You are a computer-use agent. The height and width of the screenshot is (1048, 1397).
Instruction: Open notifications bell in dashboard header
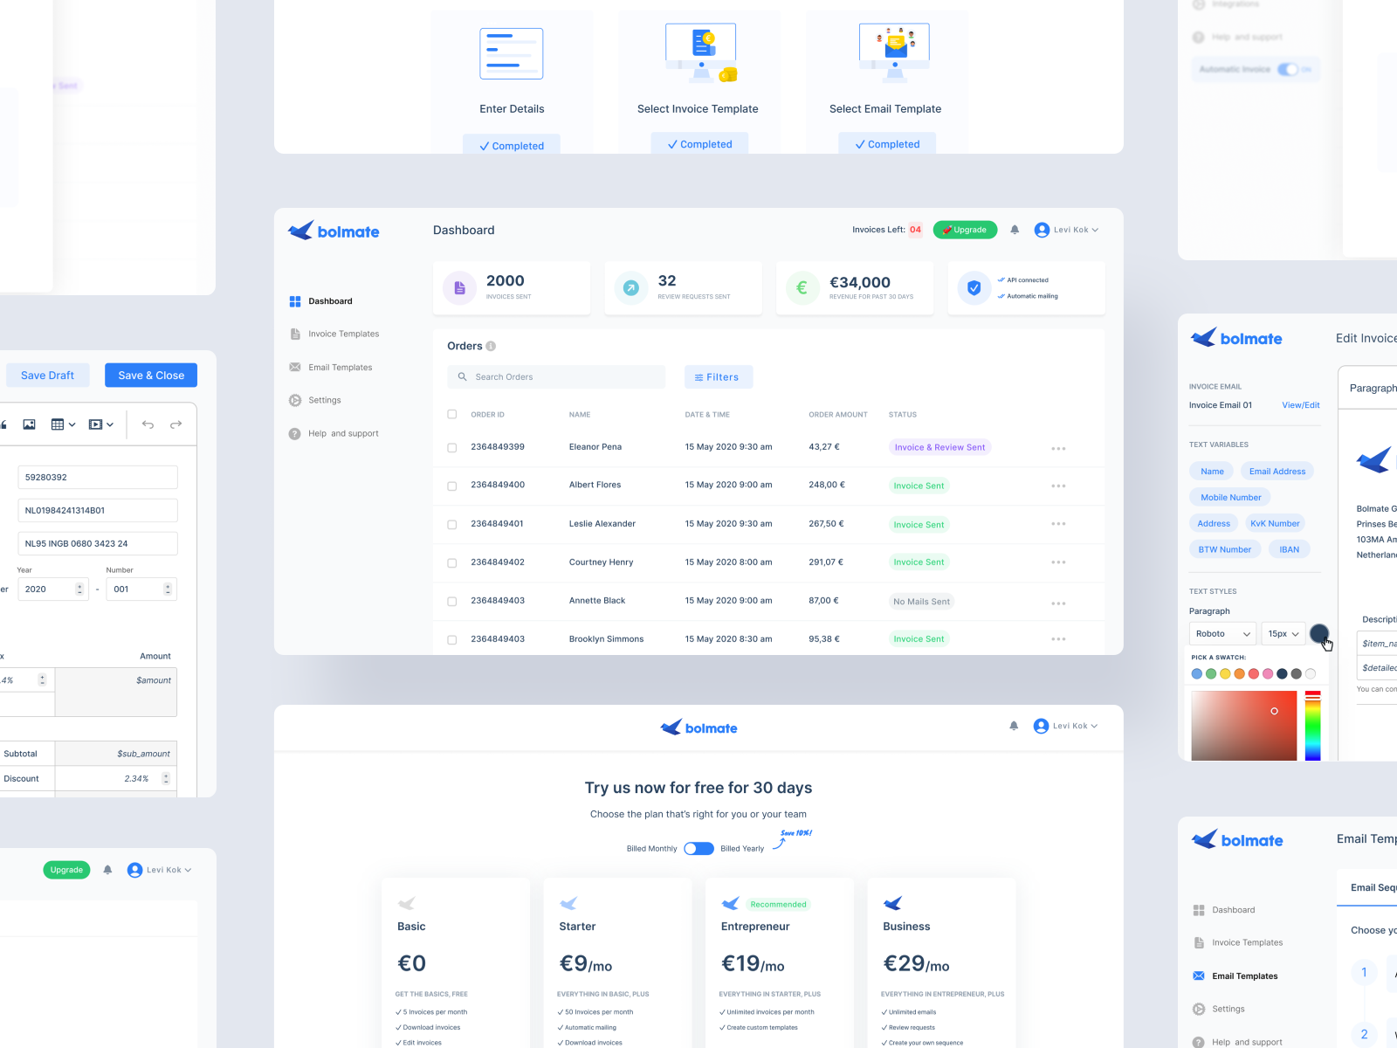tap(1015, 230)
